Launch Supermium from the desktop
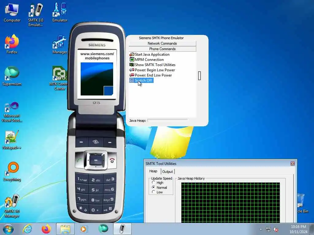The width and height of the screenshot is (314, 235). tap(12, 76)
